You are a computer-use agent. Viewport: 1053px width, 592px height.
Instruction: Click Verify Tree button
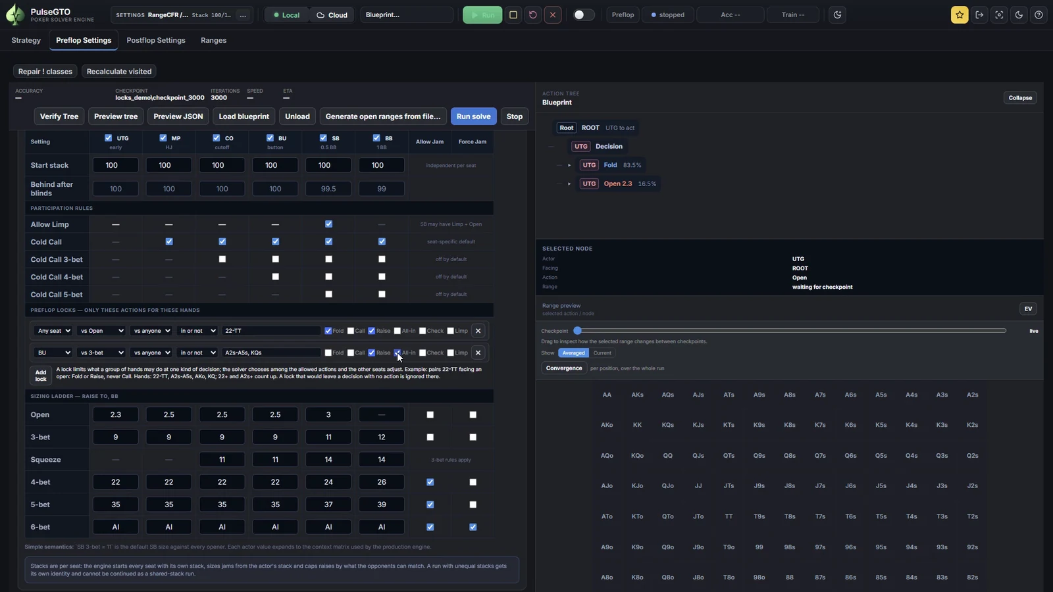coord(59,116)
